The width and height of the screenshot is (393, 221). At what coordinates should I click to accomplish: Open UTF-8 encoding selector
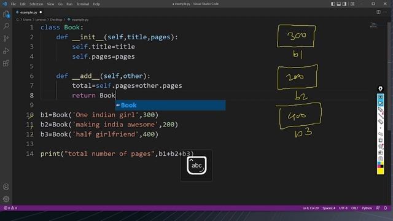pyautogui.click(x=343, y=208)
